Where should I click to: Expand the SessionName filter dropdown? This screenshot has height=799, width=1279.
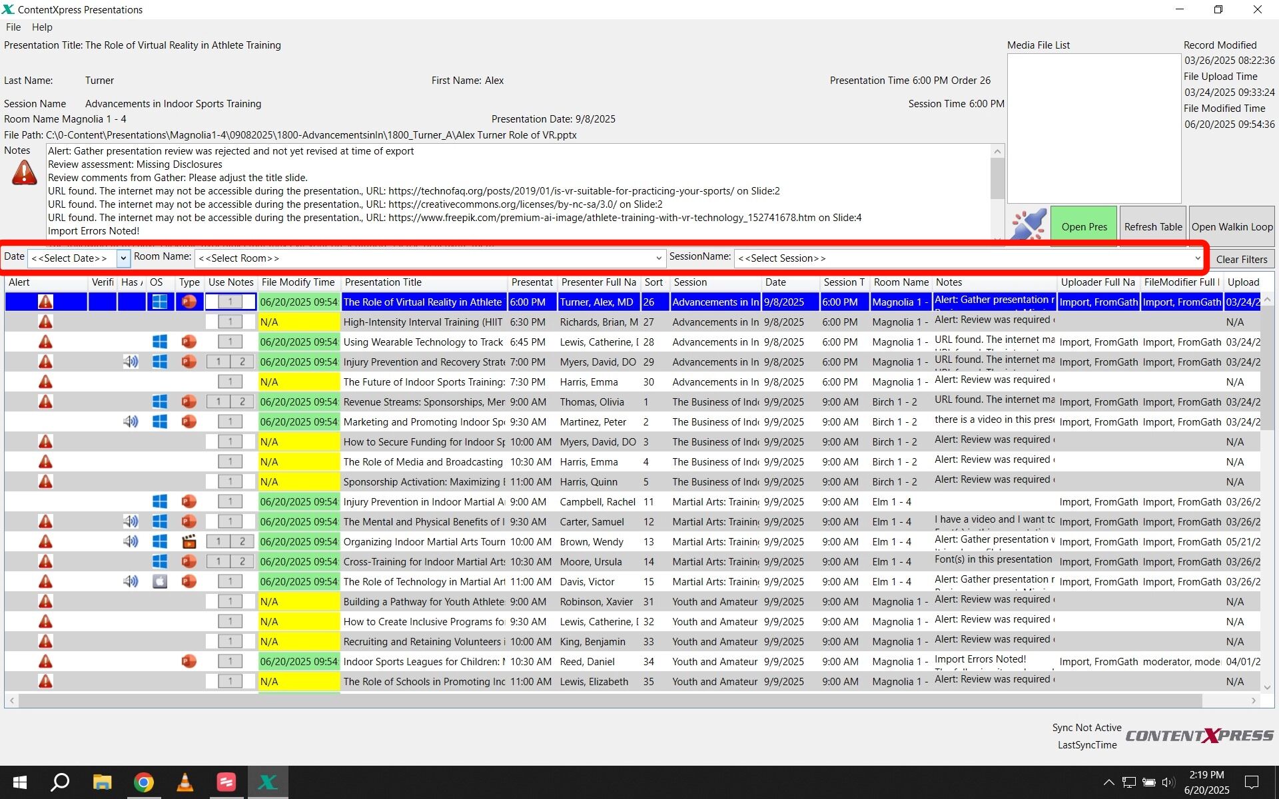[x=1197, y=258]
